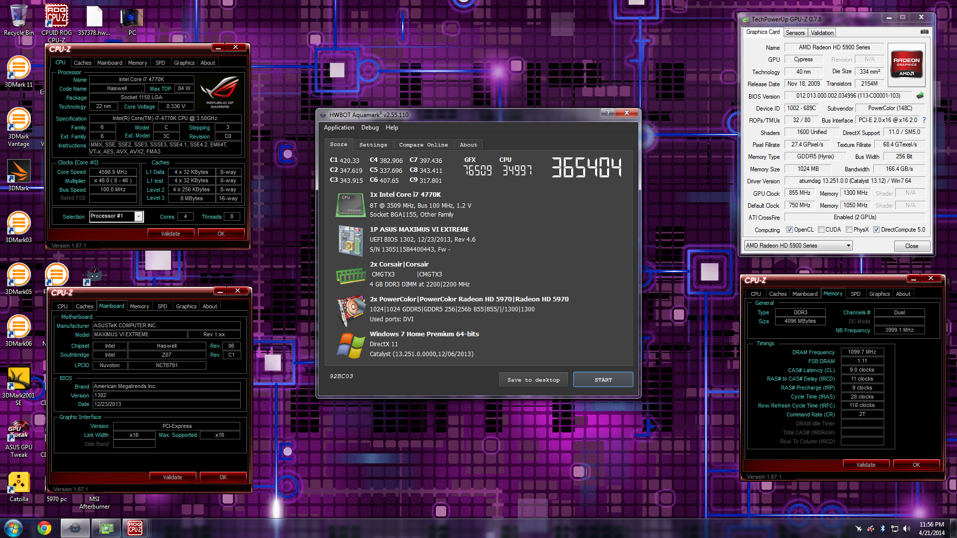Viewport: 957px width, 538px height.
Task: Click the help question mark button in Aquamark title bar
Action: click(x=608, y=113)
